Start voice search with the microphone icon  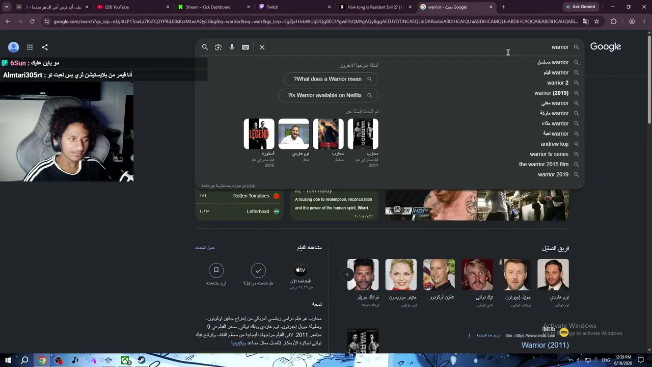pos(232,47)
